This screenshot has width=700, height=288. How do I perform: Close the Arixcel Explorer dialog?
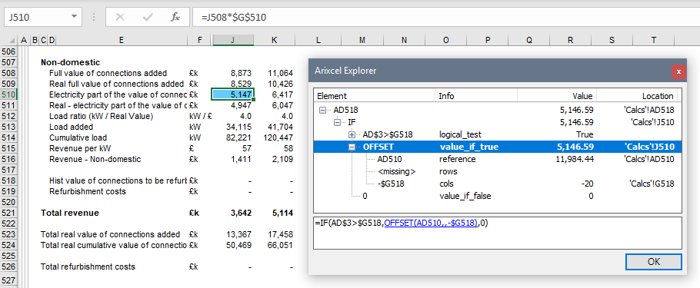(x=678, y=71)
